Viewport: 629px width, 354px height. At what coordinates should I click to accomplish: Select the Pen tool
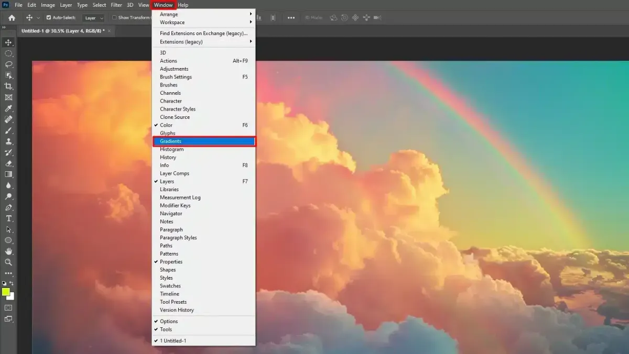pyautogui.click(x=8, y=207)
